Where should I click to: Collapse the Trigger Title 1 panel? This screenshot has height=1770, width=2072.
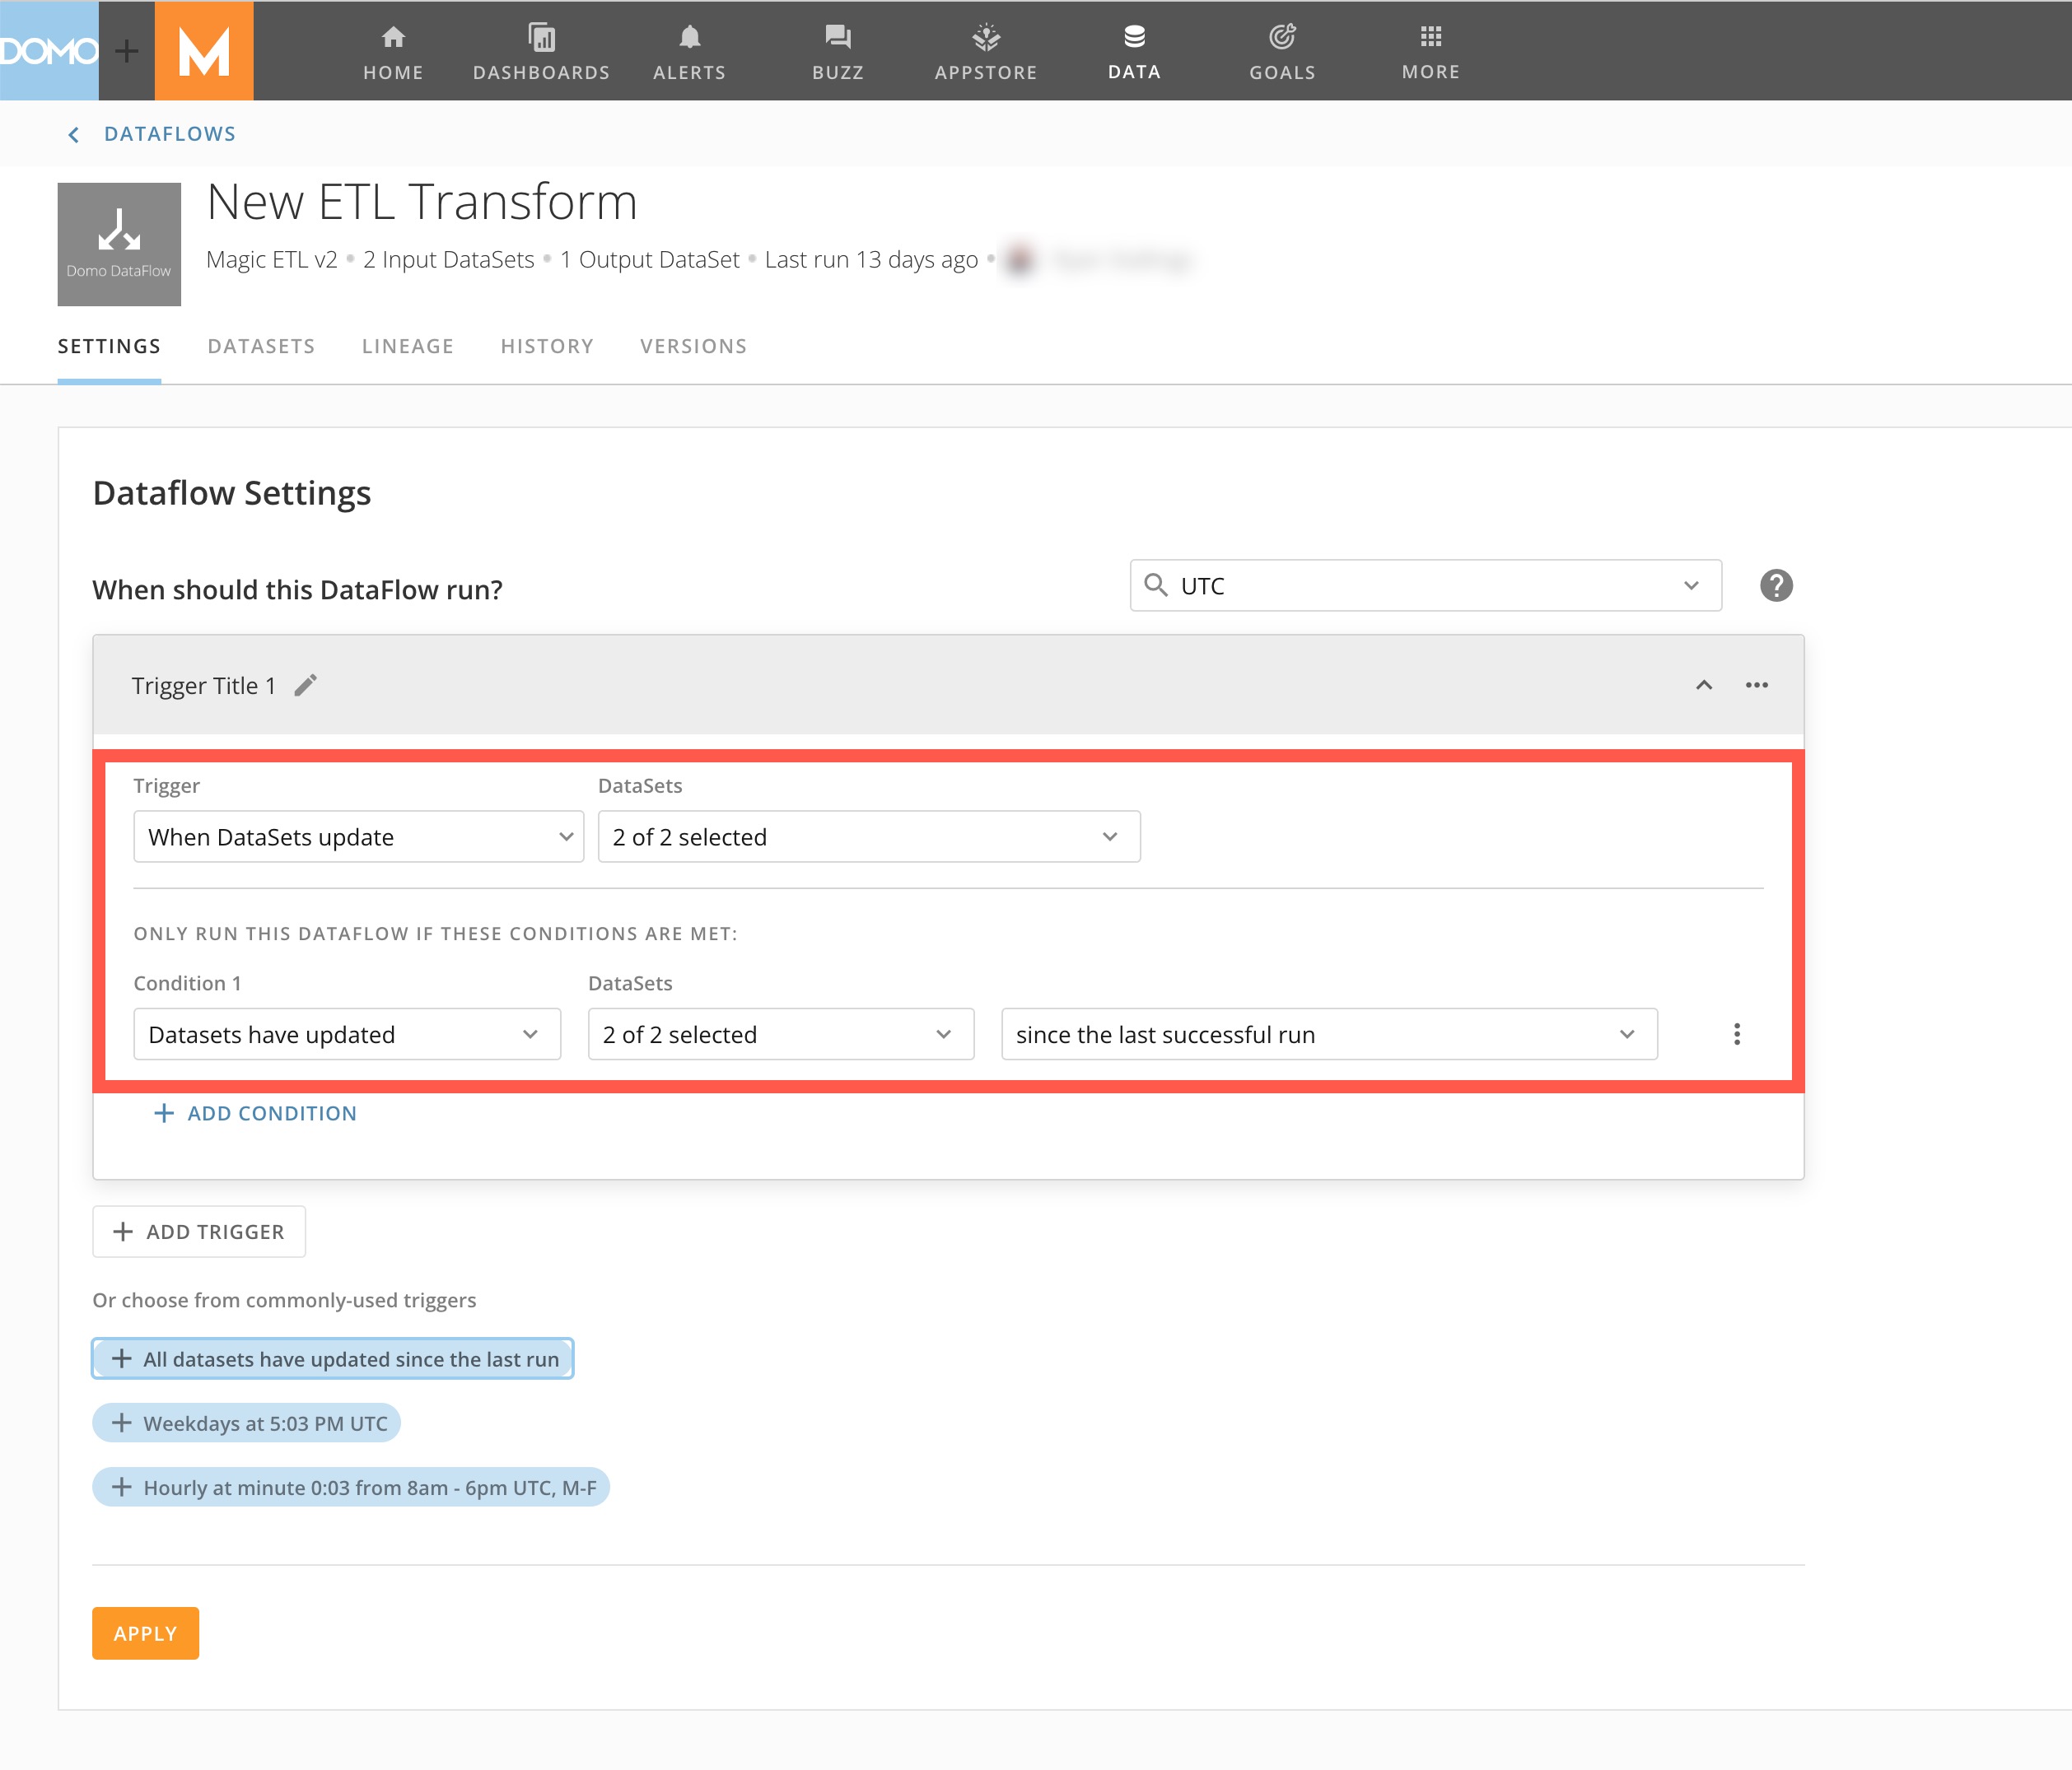click(1703, 685)
